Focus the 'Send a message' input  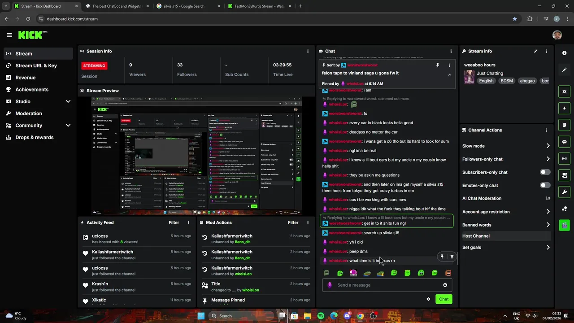click(387, 285)
